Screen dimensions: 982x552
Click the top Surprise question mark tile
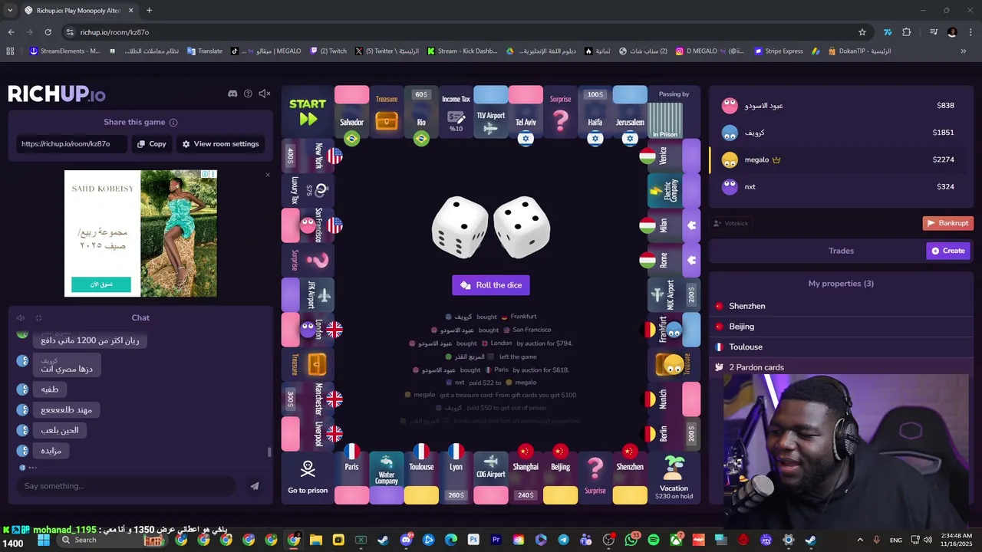(x=561, y=112)
